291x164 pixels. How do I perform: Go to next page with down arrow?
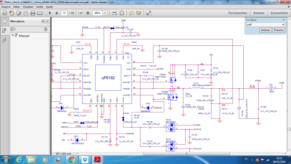tap(56, 13)
